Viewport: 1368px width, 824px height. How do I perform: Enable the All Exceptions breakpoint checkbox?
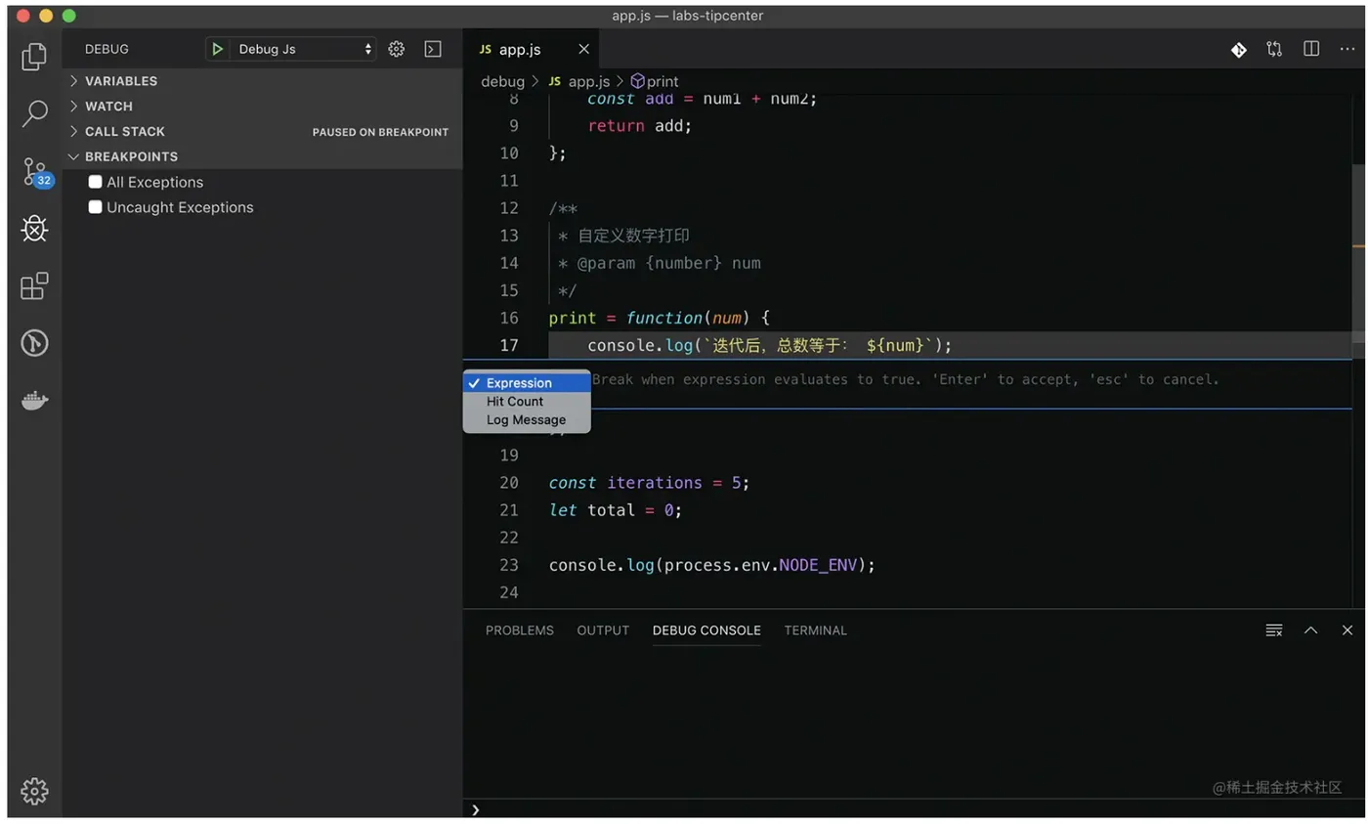point(96,182)
